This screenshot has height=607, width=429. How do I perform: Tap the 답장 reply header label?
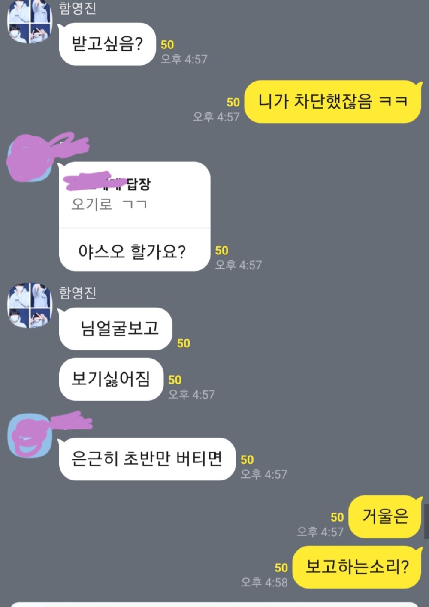click(x=139, y=184)
